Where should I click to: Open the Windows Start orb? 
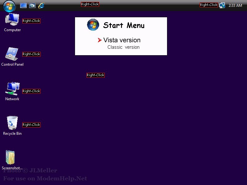coord(9,6)
